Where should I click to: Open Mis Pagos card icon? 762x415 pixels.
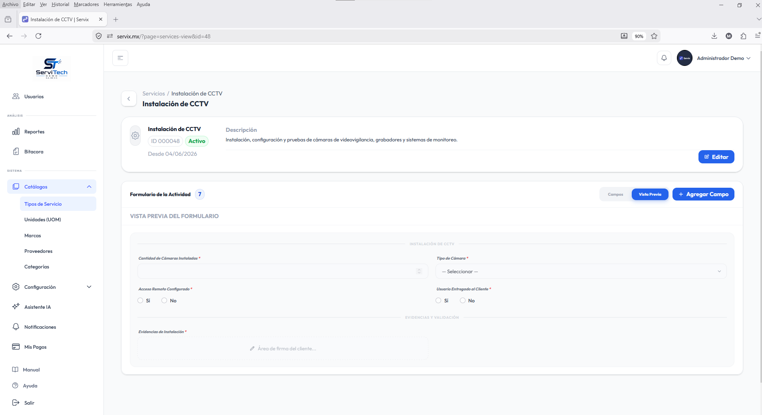(x=16, y=347)
